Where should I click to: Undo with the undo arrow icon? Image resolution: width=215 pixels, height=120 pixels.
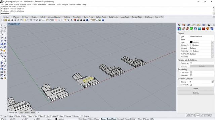28,20
